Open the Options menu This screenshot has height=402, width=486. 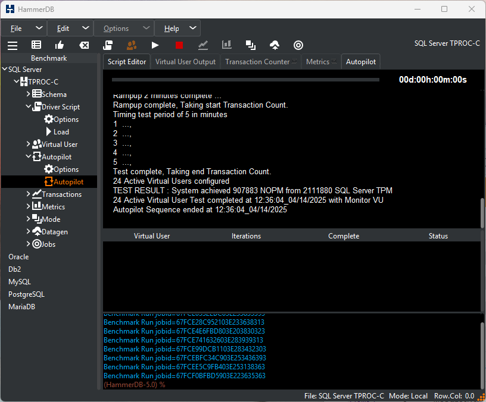pyautogui.click(x=116, y=29)
